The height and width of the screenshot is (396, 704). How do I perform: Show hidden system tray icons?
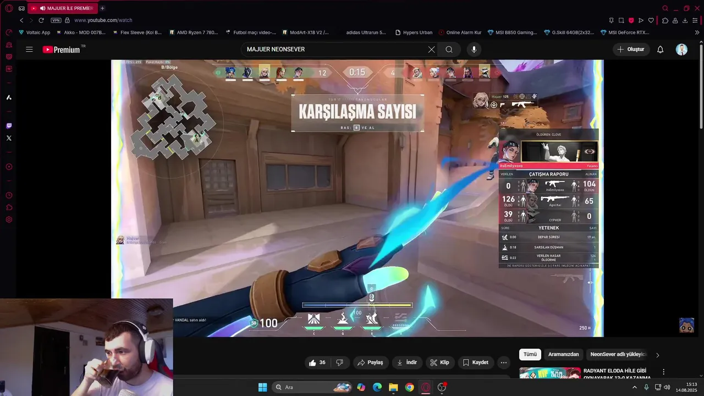[x=634, y=387]
